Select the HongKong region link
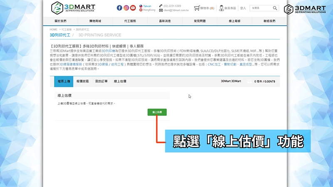The image size is (333, 187). point(149,10)
